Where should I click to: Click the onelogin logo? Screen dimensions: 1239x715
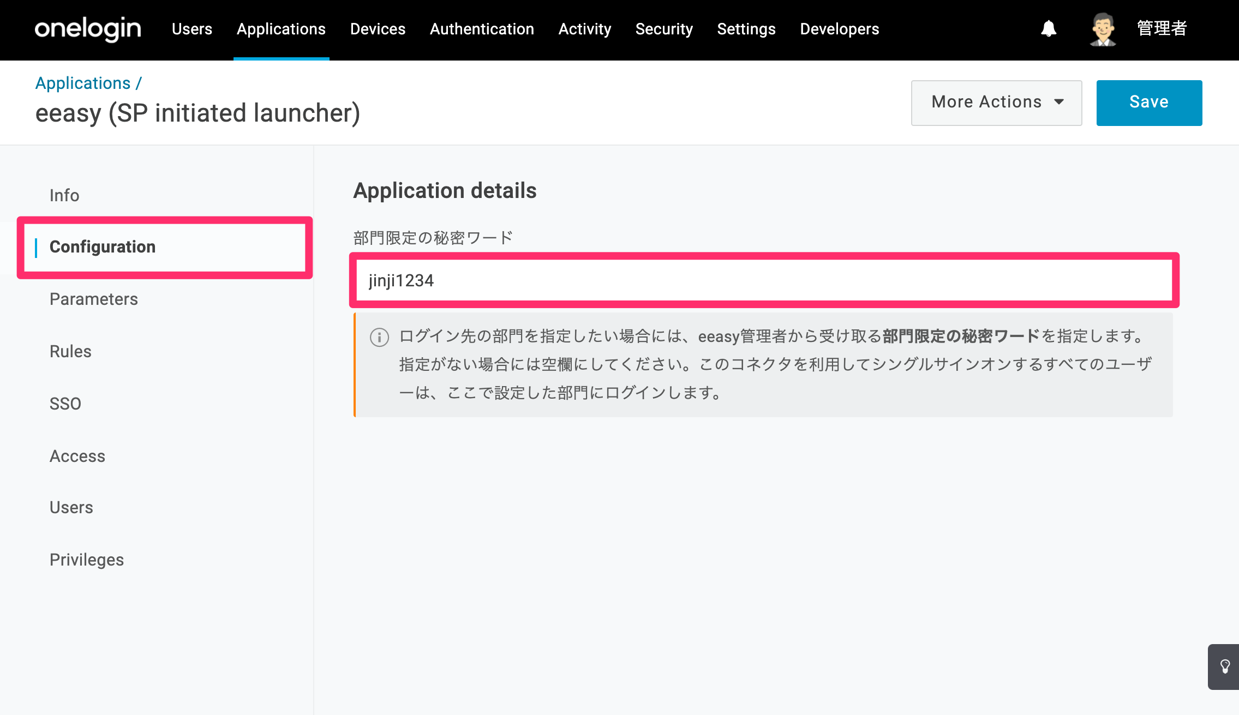click(88, 29)
